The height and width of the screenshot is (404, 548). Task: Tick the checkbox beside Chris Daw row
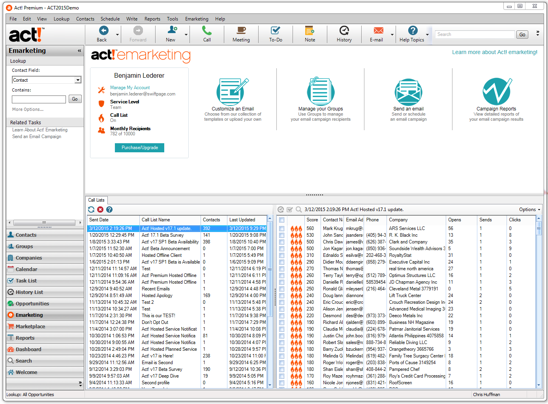click(x=282, y=242)
